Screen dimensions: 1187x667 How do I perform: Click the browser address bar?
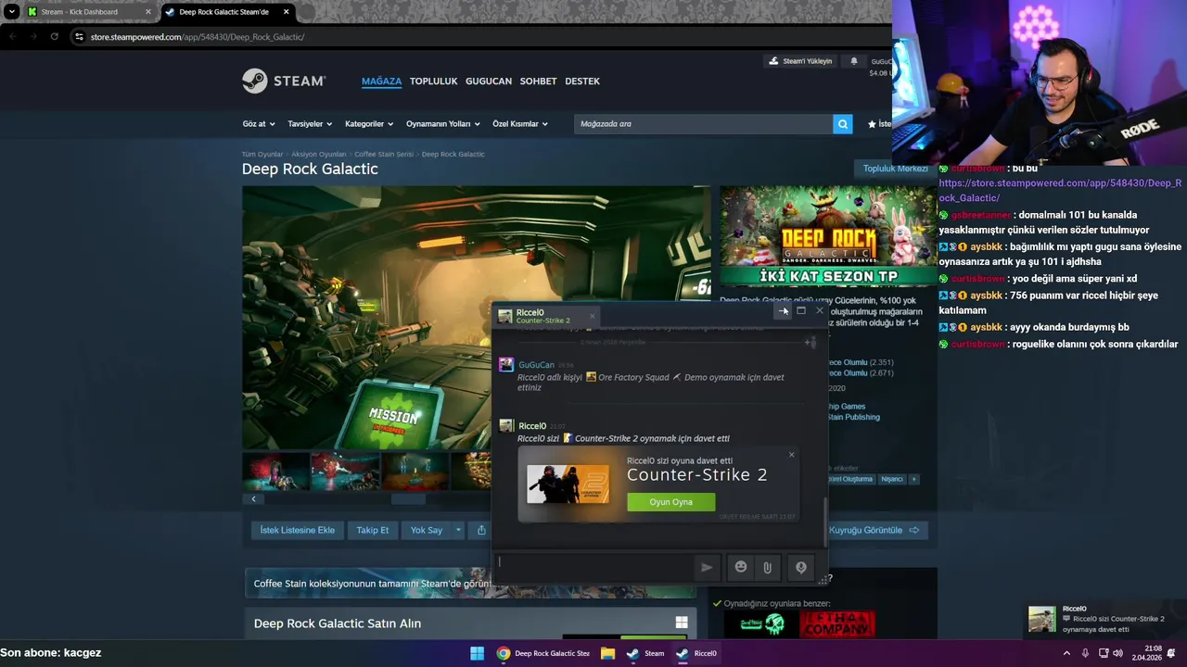(x=482, y=36)
